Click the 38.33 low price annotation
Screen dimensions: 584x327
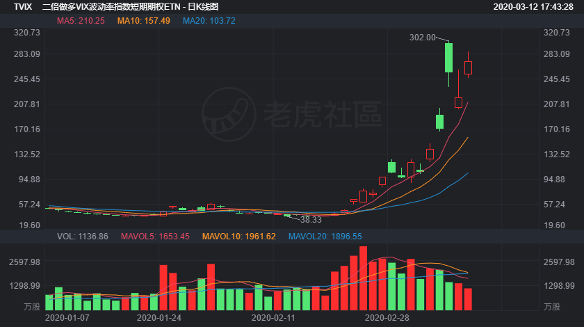pos(311,220)
